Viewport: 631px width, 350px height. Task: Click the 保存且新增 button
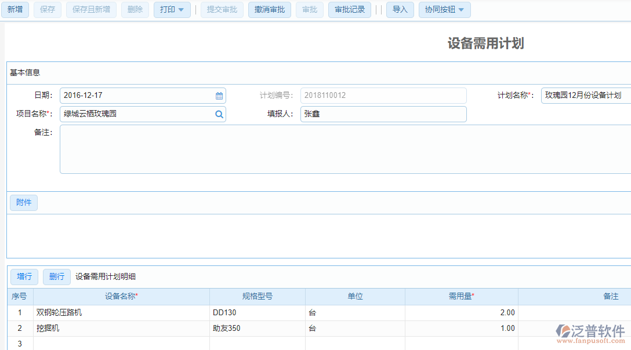[x=90, y=10]
